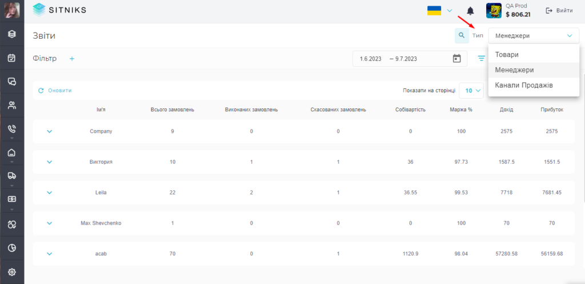
Task: Select Канали Продажів from type list
Action: click(x=534, y=85)
